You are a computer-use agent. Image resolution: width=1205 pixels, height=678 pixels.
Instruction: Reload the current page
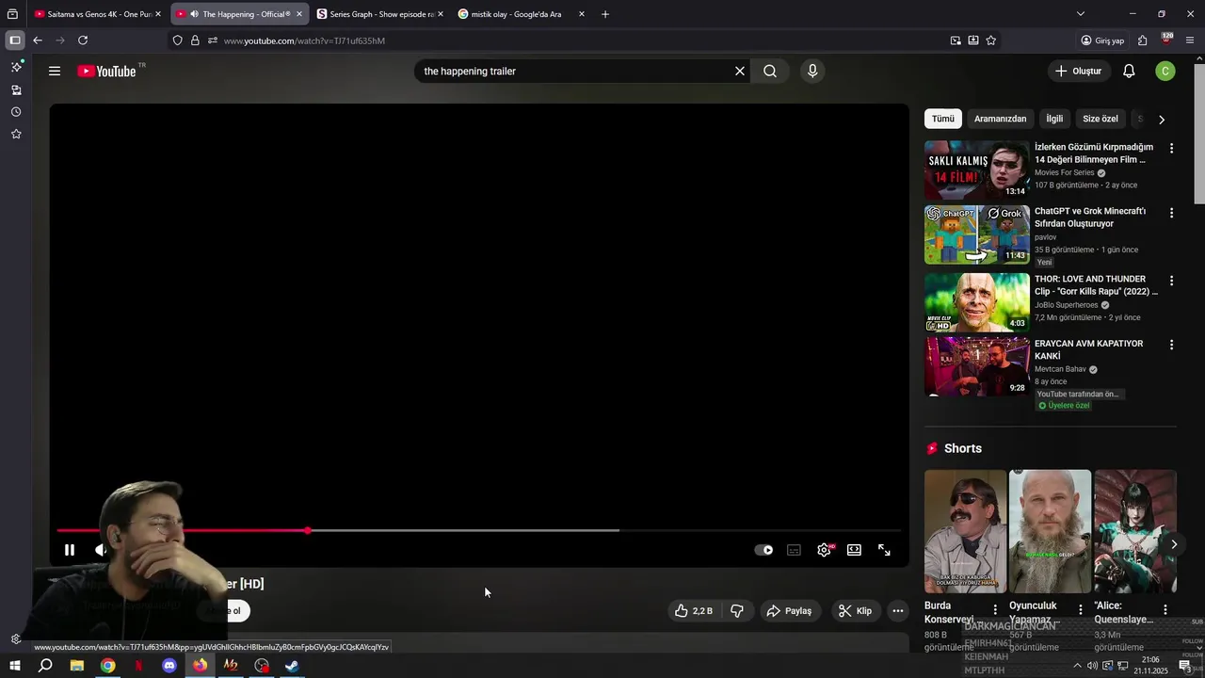[83, 40]
